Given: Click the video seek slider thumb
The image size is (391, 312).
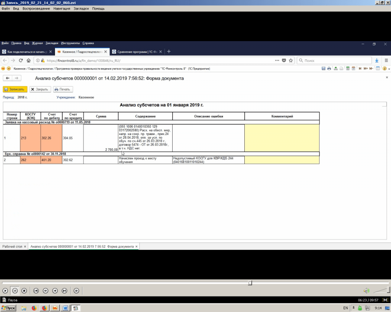Looking at the screenshot, I should point(250,283).
